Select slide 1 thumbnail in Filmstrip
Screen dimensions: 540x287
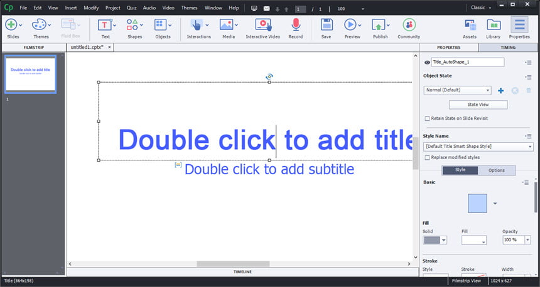[30, 74]
